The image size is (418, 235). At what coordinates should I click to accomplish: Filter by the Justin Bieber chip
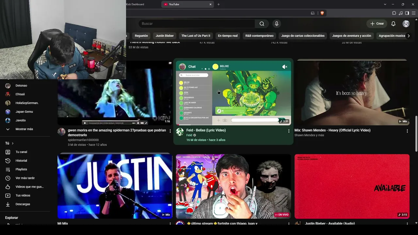(165, 36)
